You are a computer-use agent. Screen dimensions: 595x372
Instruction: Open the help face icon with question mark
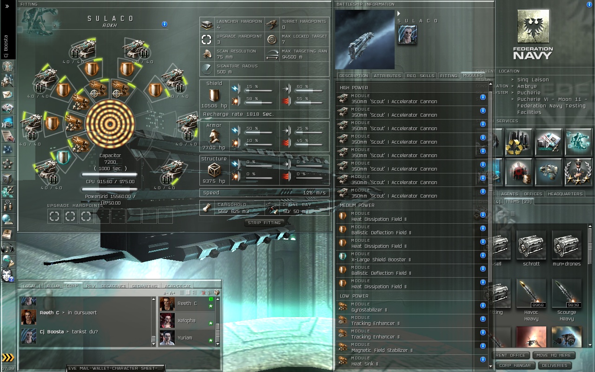point(7,275)
